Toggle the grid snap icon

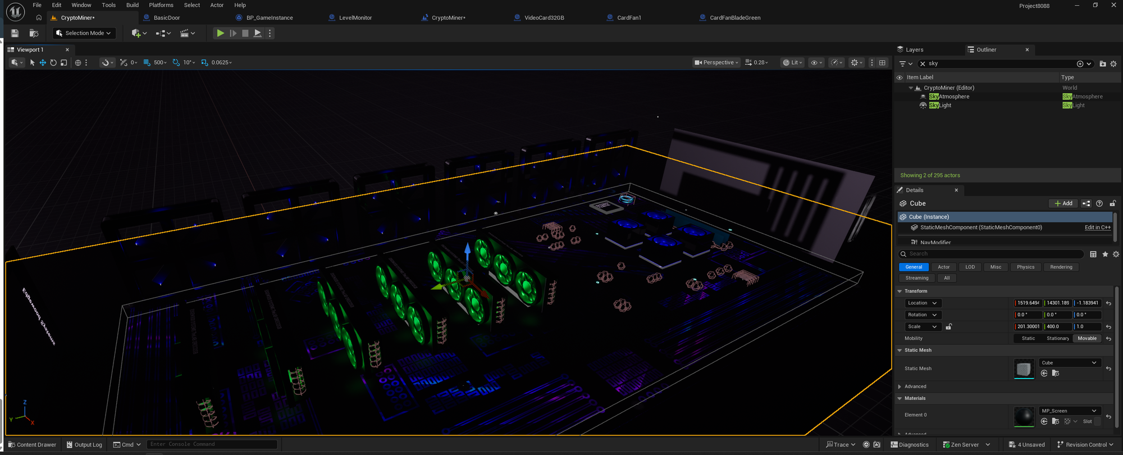[147, 62]
